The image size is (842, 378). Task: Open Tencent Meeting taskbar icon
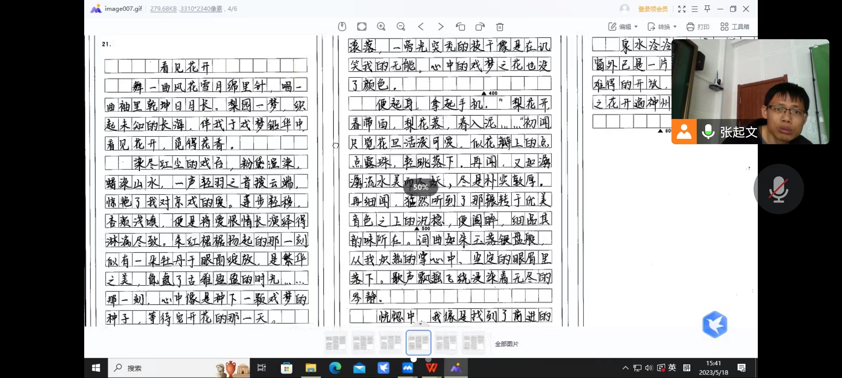408,368
